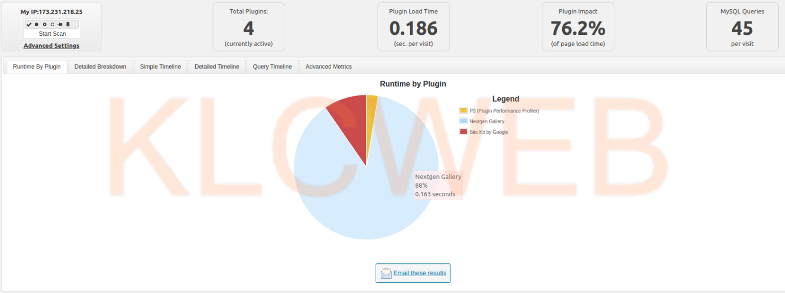Open the Simple Timeline tab
This screenshot has height=293, width=785.
pyautogui.click(x=160, y=66)
